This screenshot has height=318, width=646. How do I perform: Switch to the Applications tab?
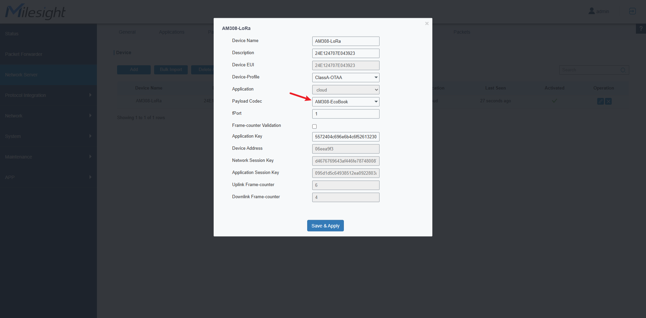pyautogui.click(x=172, y=32)
